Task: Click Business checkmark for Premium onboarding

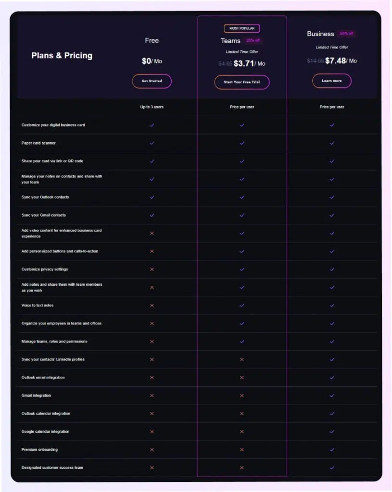Action: click(332, 450)
